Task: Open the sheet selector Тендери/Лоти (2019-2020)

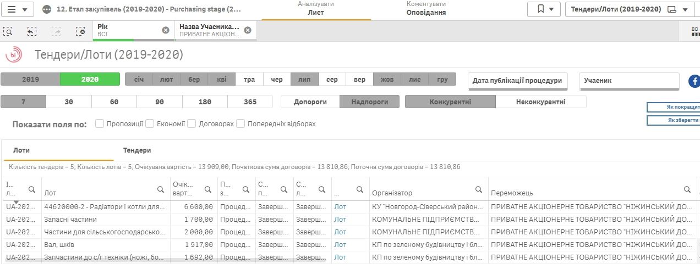Action: (x=630, y=9)
